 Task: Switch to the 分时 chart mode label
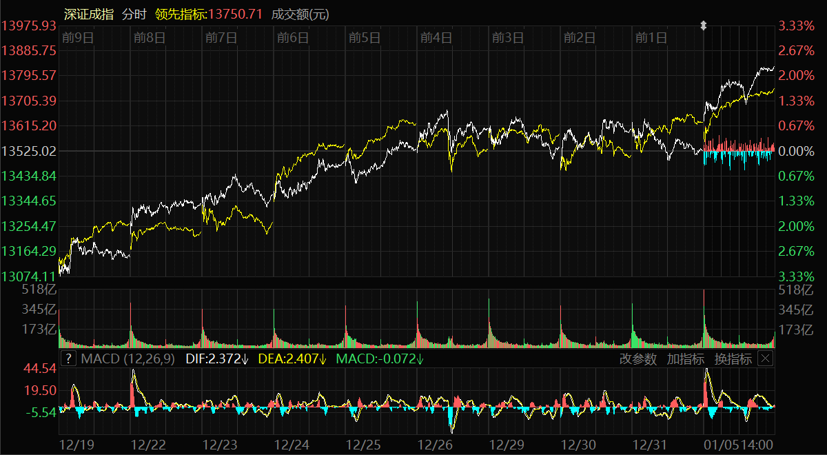coord(134,14)
